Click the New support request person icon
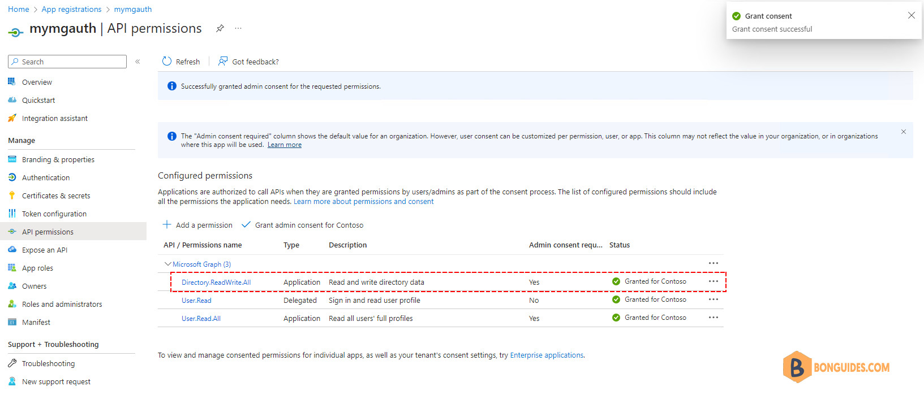The image size is (924, 404). tap(12, 381)
